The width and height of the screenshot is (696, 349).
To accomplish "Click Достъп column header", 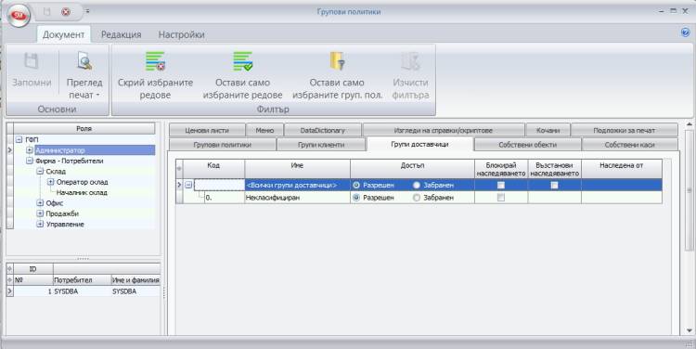I will 412,169.
